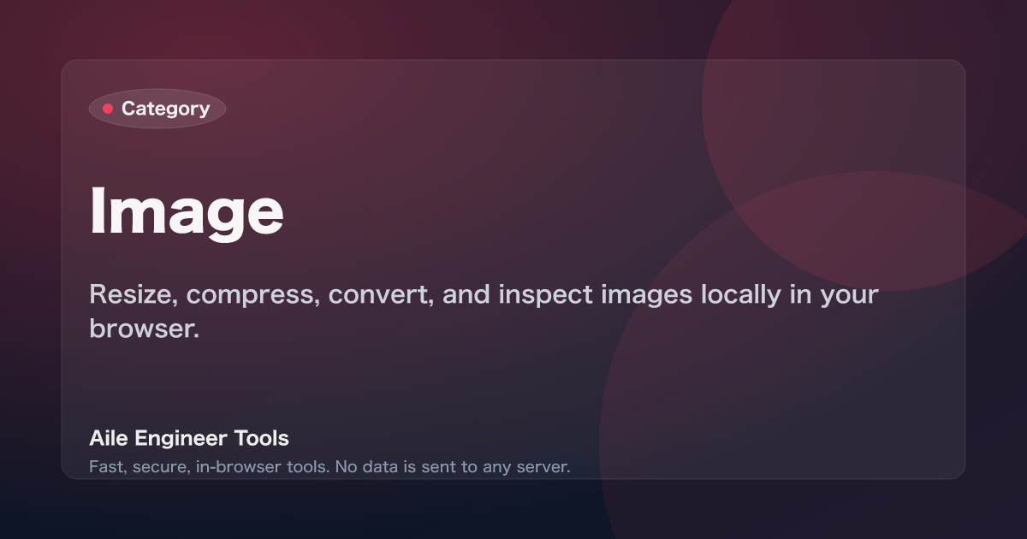1027x539 pixels.
Task: Click the "Aile Engineer Tools" title
Action: pyautogui.click(x=189, y=439)
